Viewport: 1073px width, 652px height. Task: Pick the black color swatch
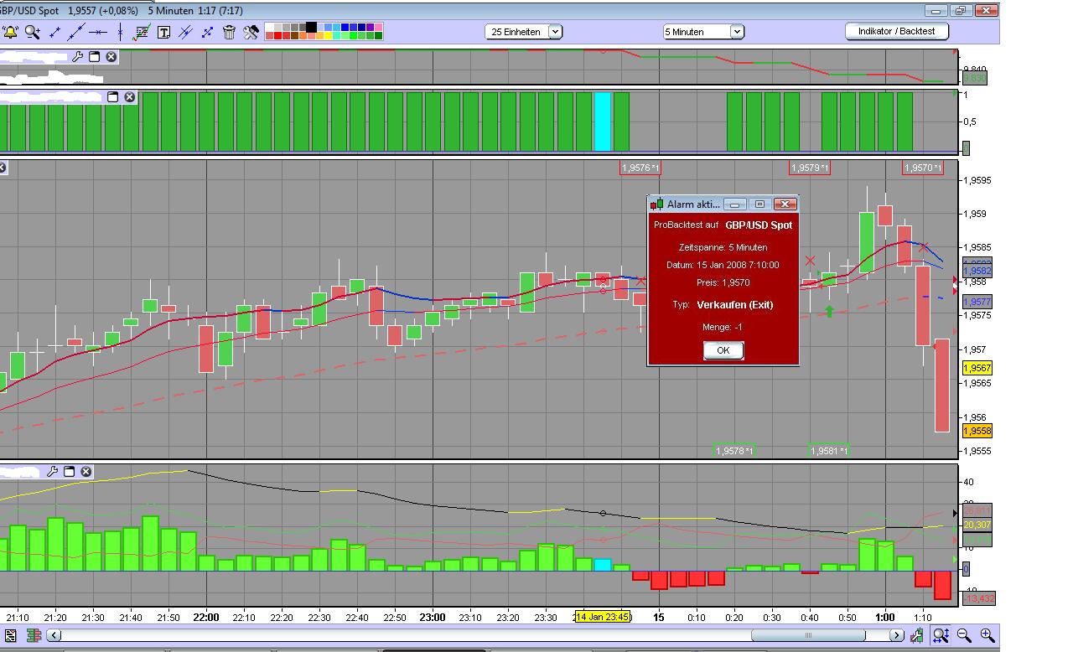312,27
